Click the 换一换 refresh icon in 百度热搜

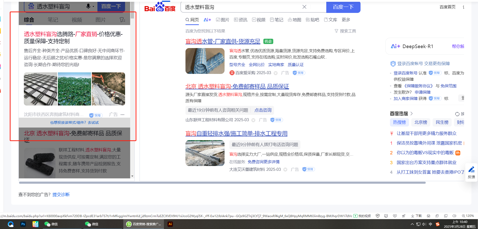tap(457, 114)
